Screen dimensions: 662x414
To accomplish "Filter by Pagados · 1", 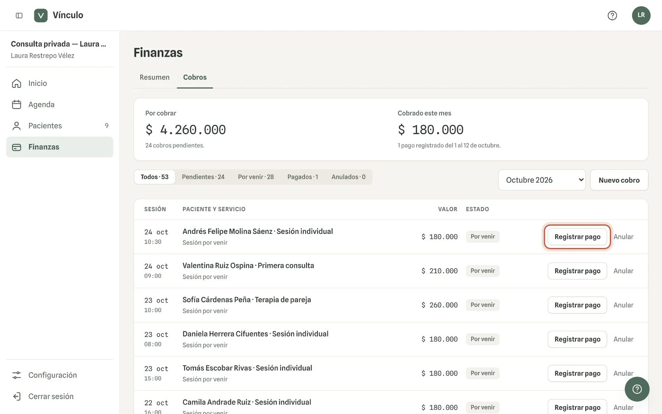I will (303, 177).
